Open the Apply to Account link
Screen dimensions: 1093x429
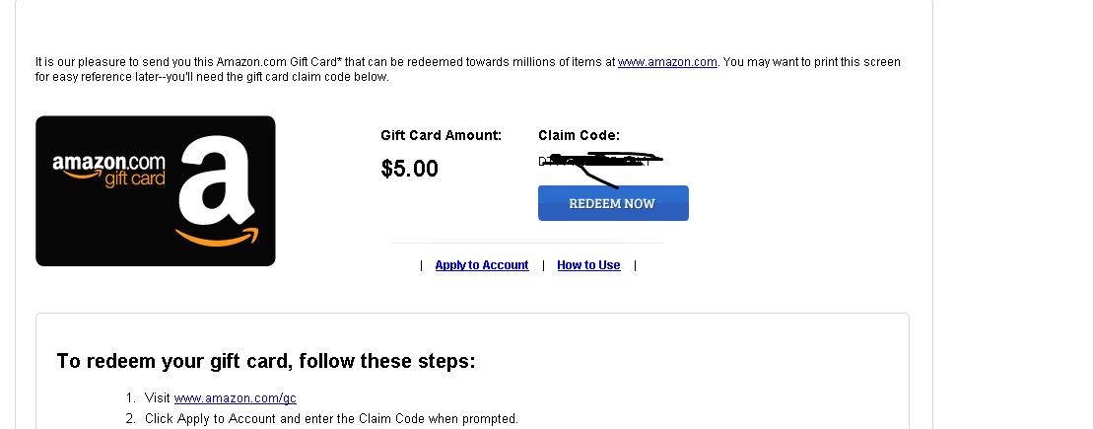pyautogui.click(x=482, y=265)
